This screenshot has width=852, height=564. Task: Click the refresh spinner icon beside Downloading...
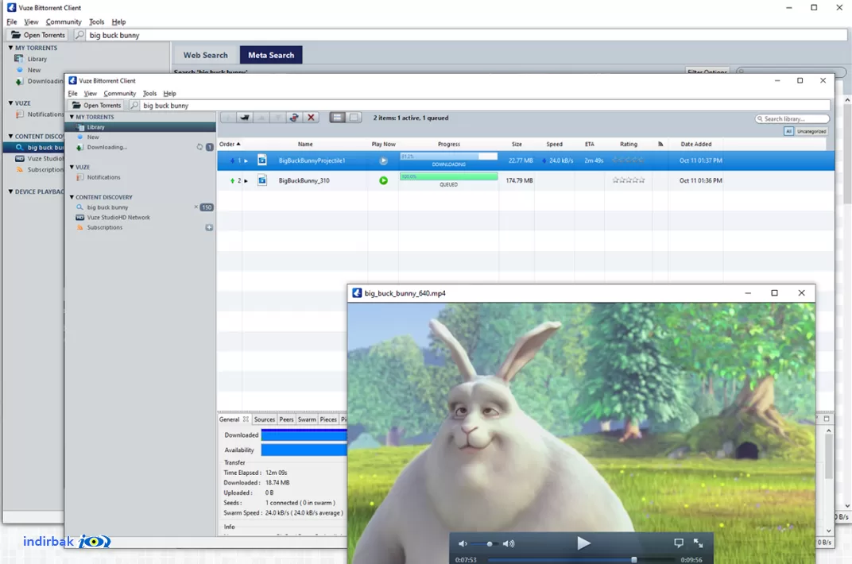pos(199,147)
